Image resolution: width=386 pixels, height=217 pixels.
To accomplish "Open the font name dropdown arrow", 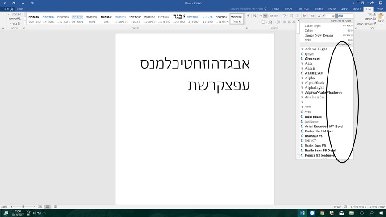I will pyautogui.click(x=336, y=16).
